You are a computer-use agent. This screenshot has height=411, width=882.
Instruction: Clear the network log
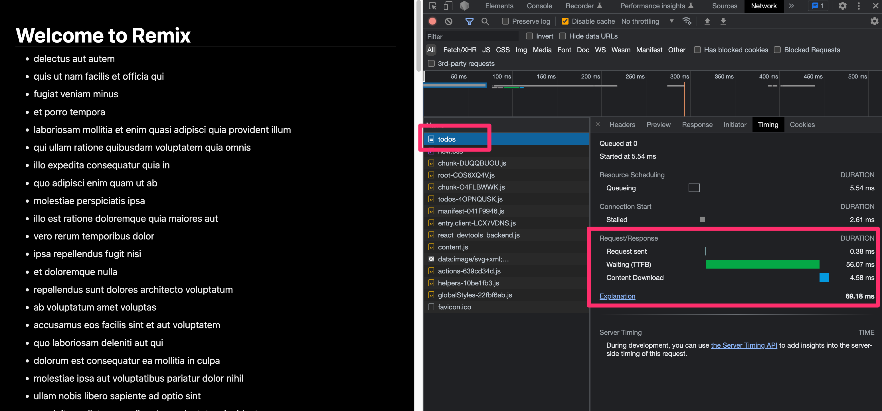(448, 21)
